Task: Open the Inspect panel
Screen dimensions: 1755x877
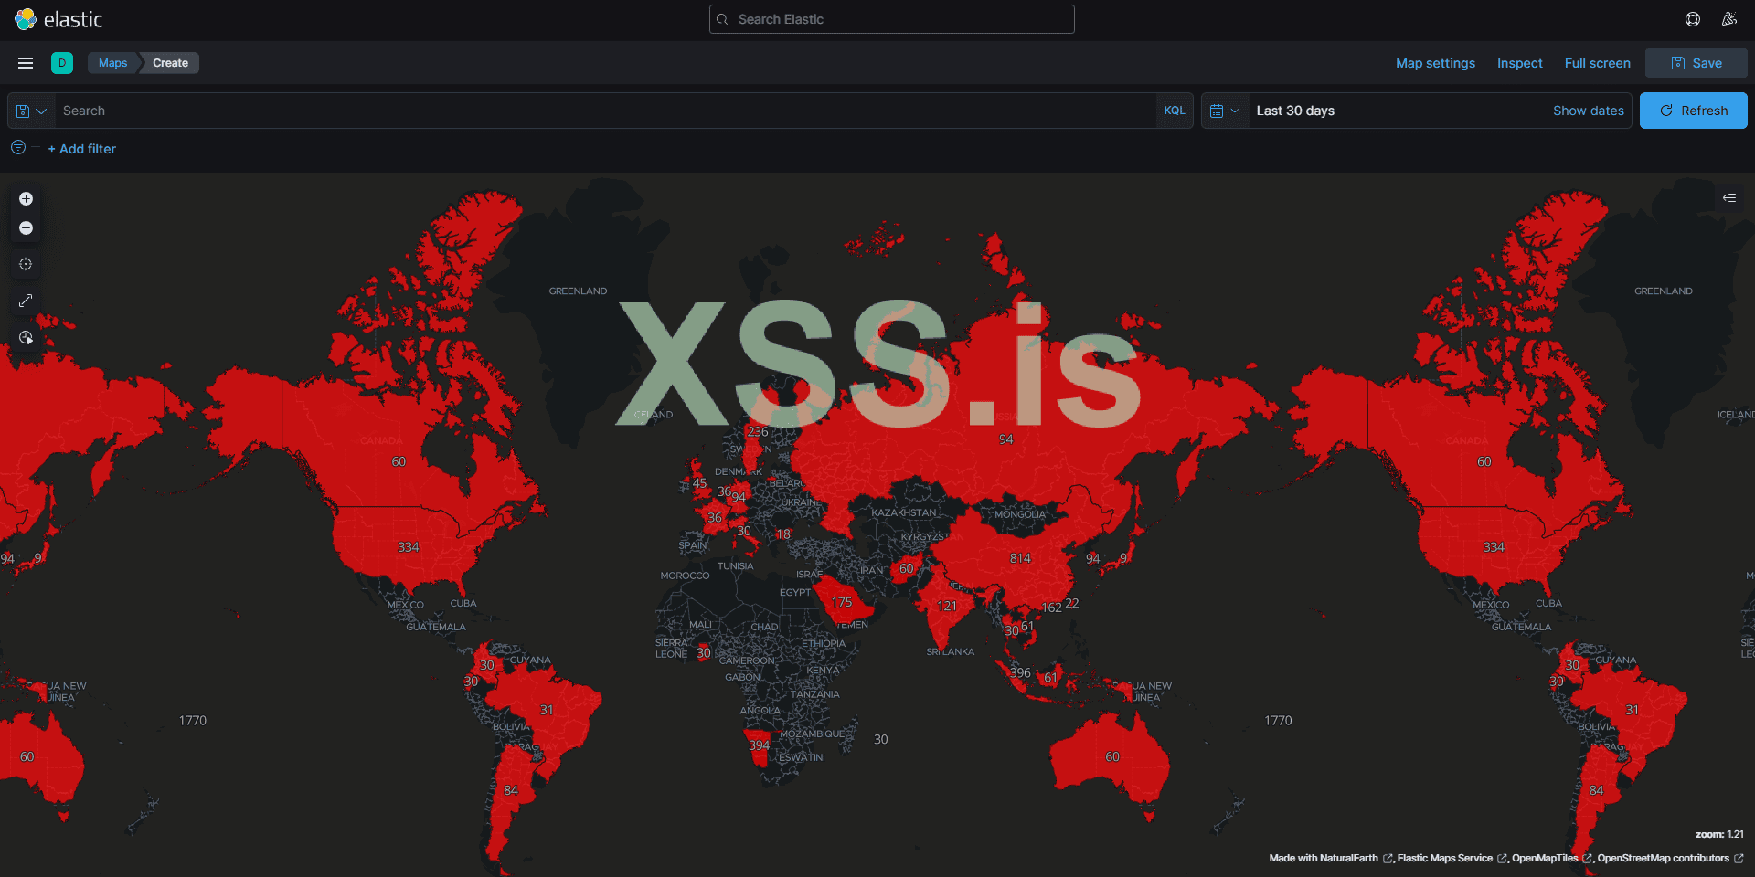Action: click(x=1519, y=63)
